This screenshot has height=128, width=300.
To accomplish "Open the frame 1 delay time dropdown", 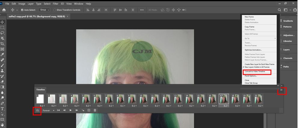I will click(42, 106).
